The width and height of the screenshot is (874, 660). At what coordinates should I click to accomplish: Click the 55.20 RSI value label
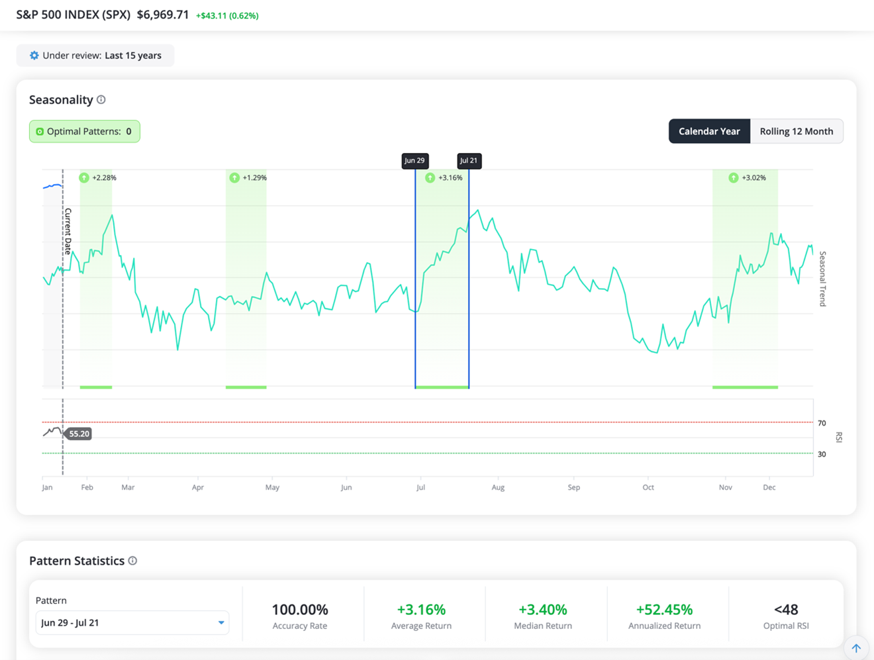pos(79,434)
